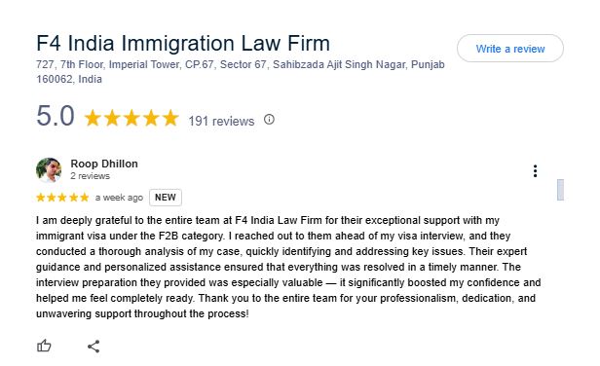Click the F4 India Immigration Law Firm heading
This screenshot has width=600, height=366.
(183, 43)
